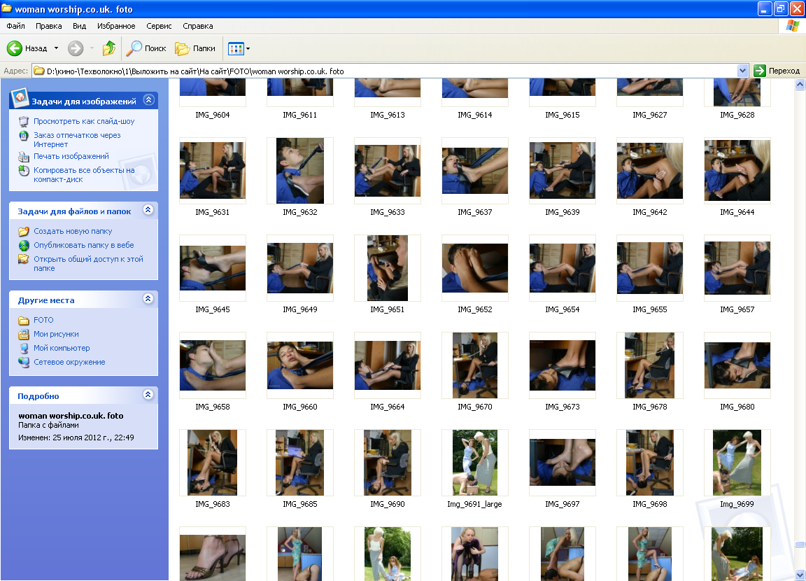Click the folder icon in the address bar
The image size is (806, 581).
[39, 71]
